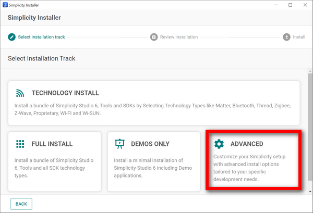
Task: Click the 'Install' step label
Action: pyautogui.click(x=299, y=37)
